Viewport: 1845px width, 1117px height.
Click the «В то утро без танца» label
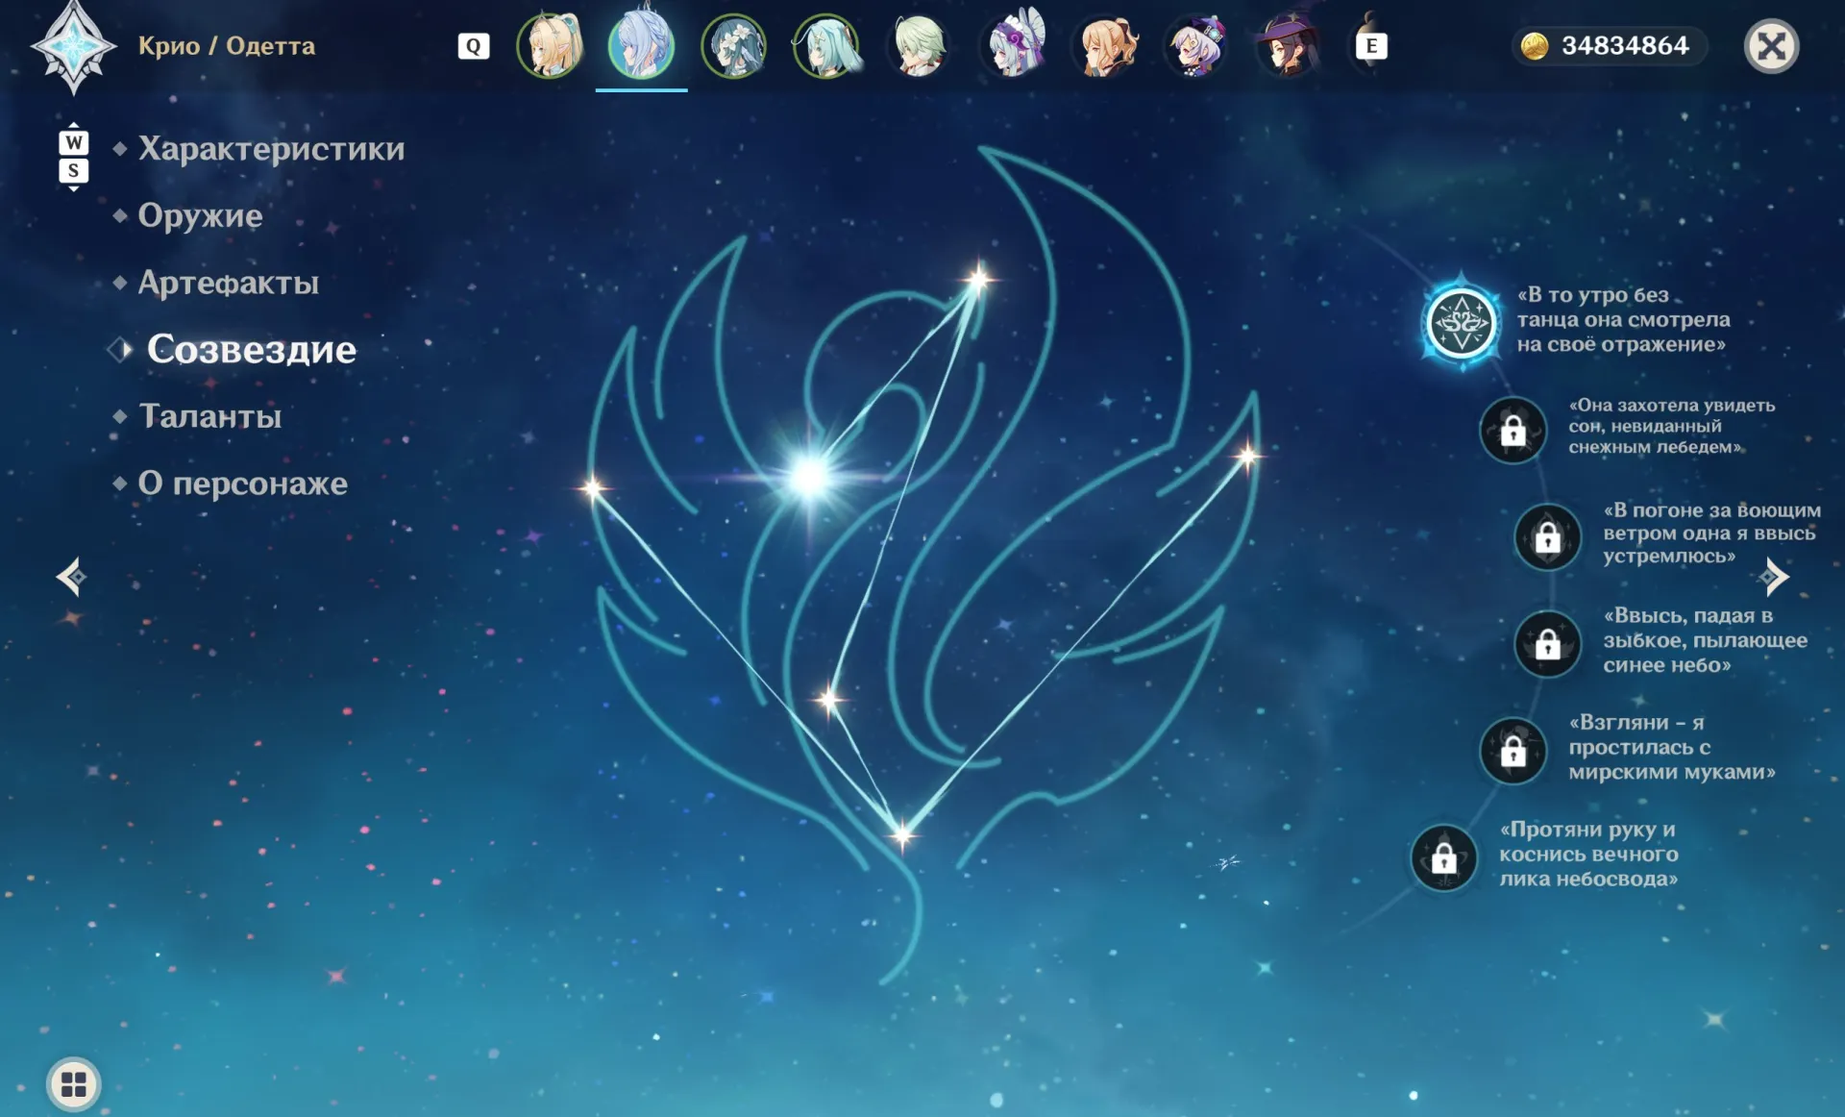(1623, 319)
